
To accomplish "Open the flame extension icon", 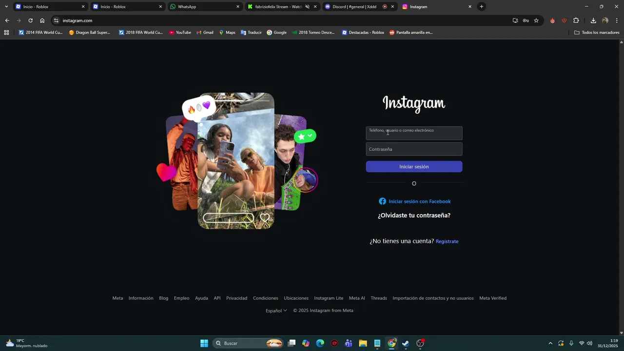I will [x=552, y=20].
